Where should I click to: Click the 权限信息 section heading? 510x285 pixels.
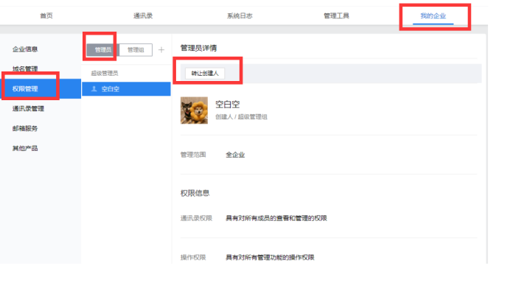click(x=195, y=193)
